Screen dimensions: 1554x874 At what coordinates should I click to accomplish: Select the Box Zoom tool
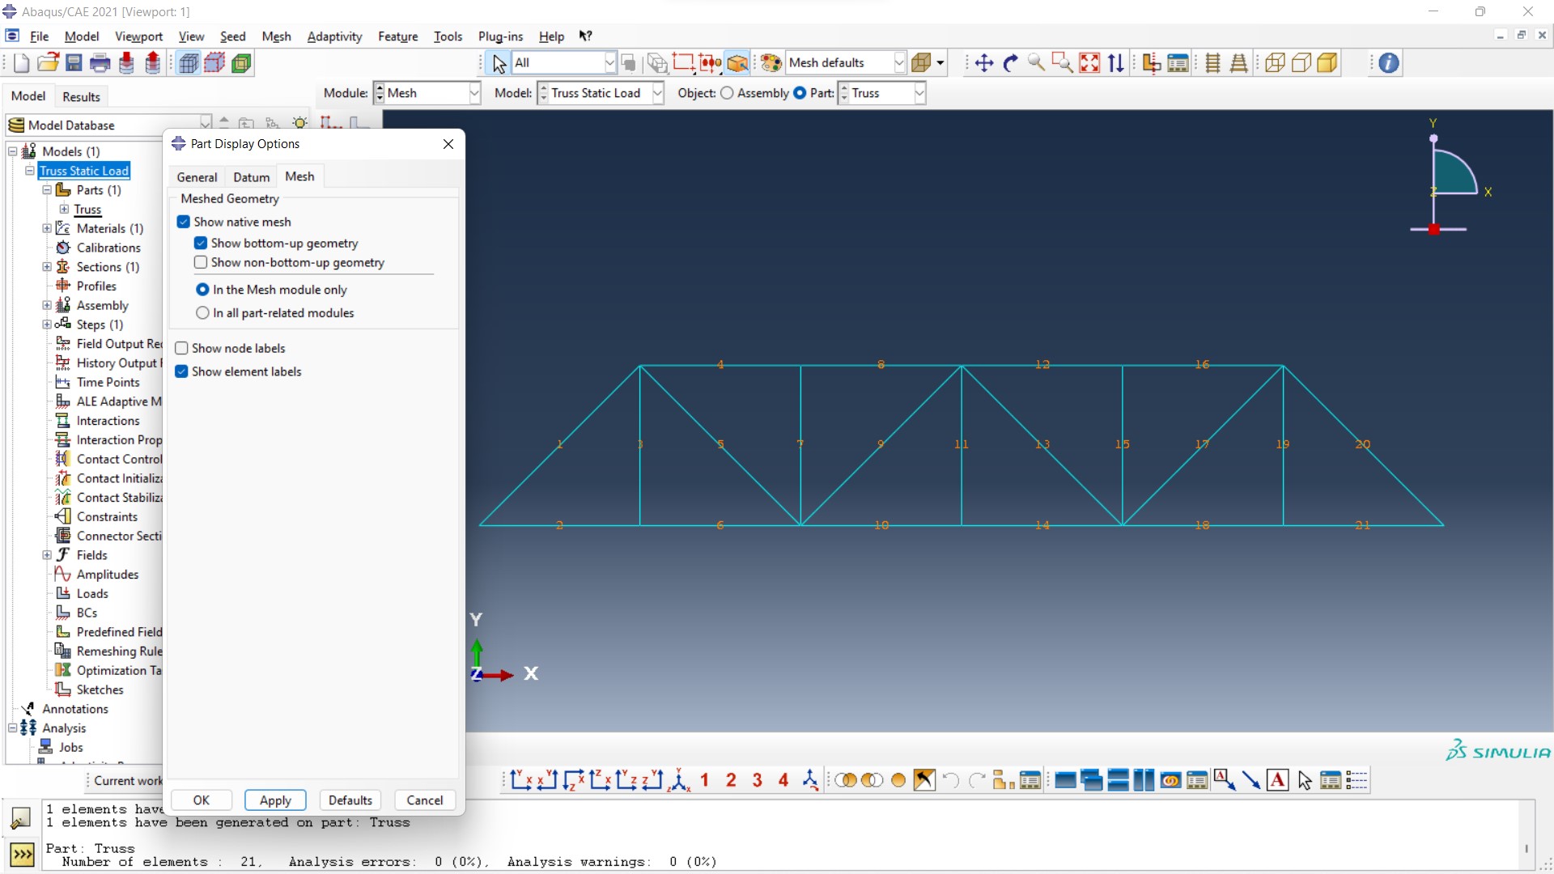click(1062, 63)
